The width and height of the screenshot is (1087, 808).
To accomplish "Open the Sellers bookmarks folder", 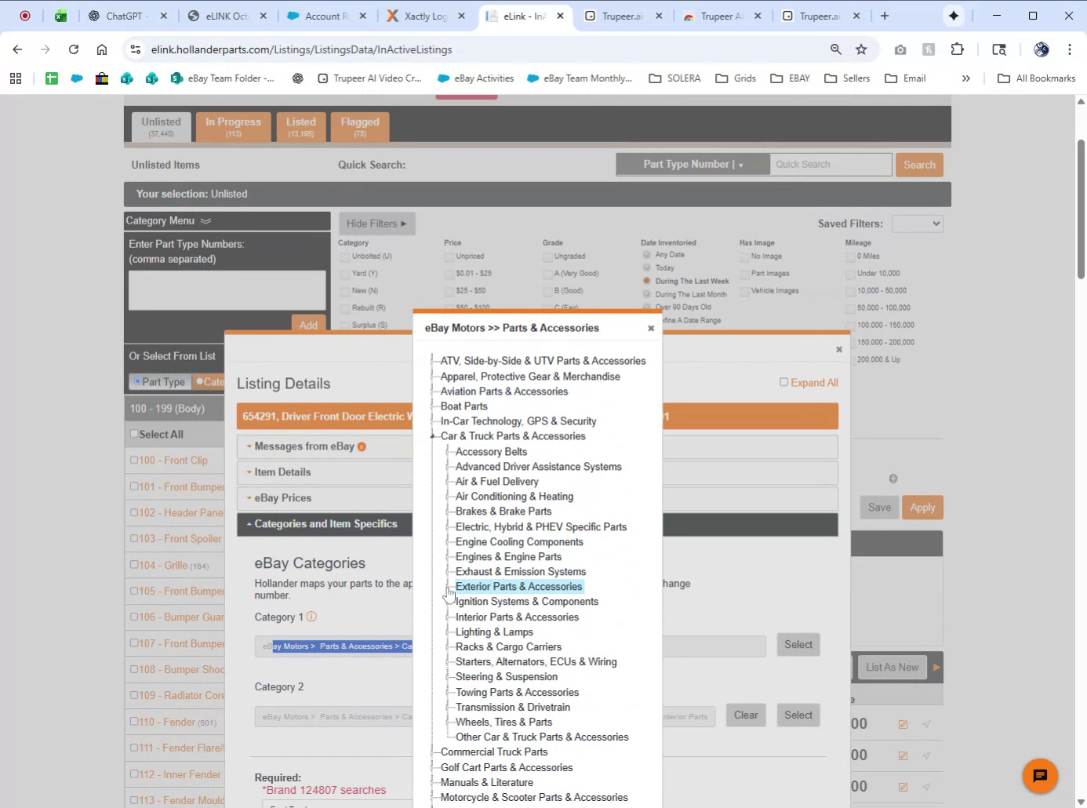I will click(847, 78).
